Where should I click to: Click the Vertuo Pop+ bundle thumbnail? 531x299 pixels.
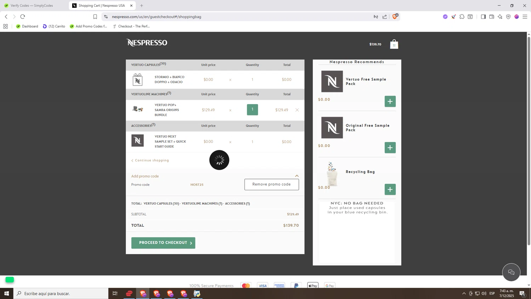pos(138,109)
